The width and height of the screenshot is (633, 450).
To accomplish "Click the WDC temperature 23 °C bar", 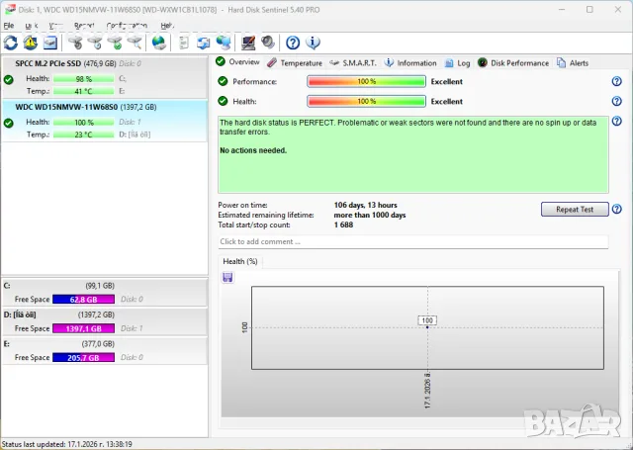I will coord(83,135).
